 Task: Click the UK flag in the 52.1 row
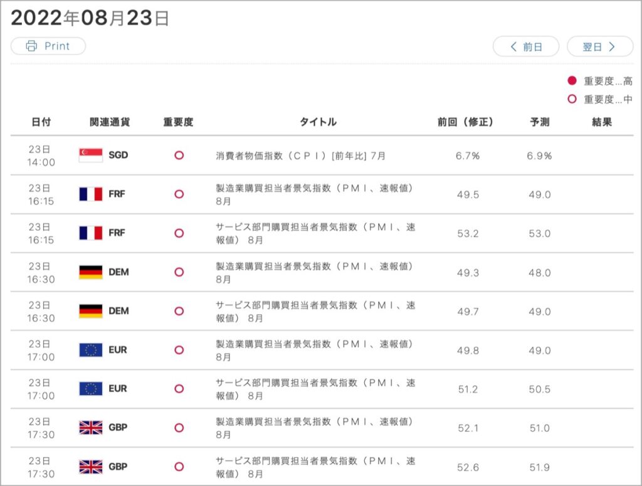(90, 428)
